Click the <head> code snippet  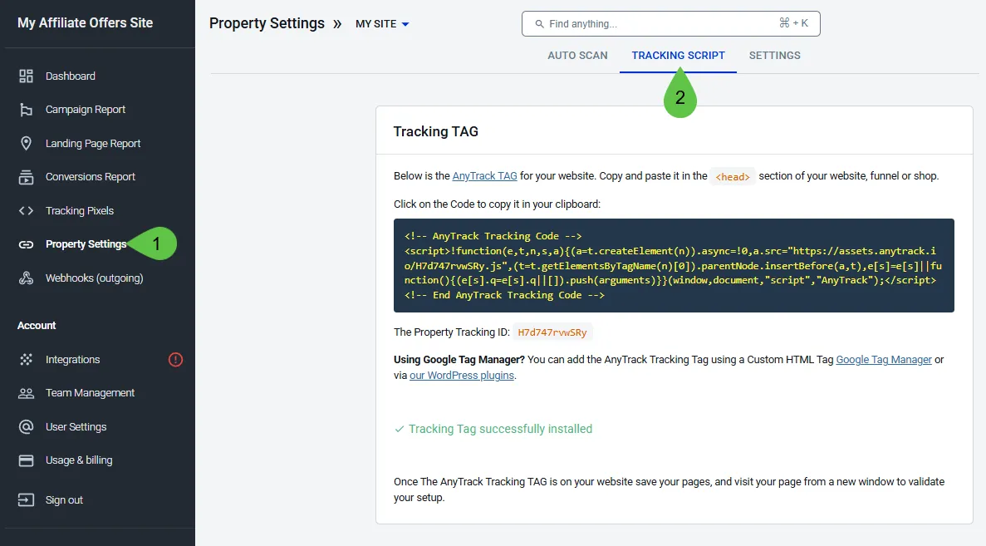[x=733, y=177]
